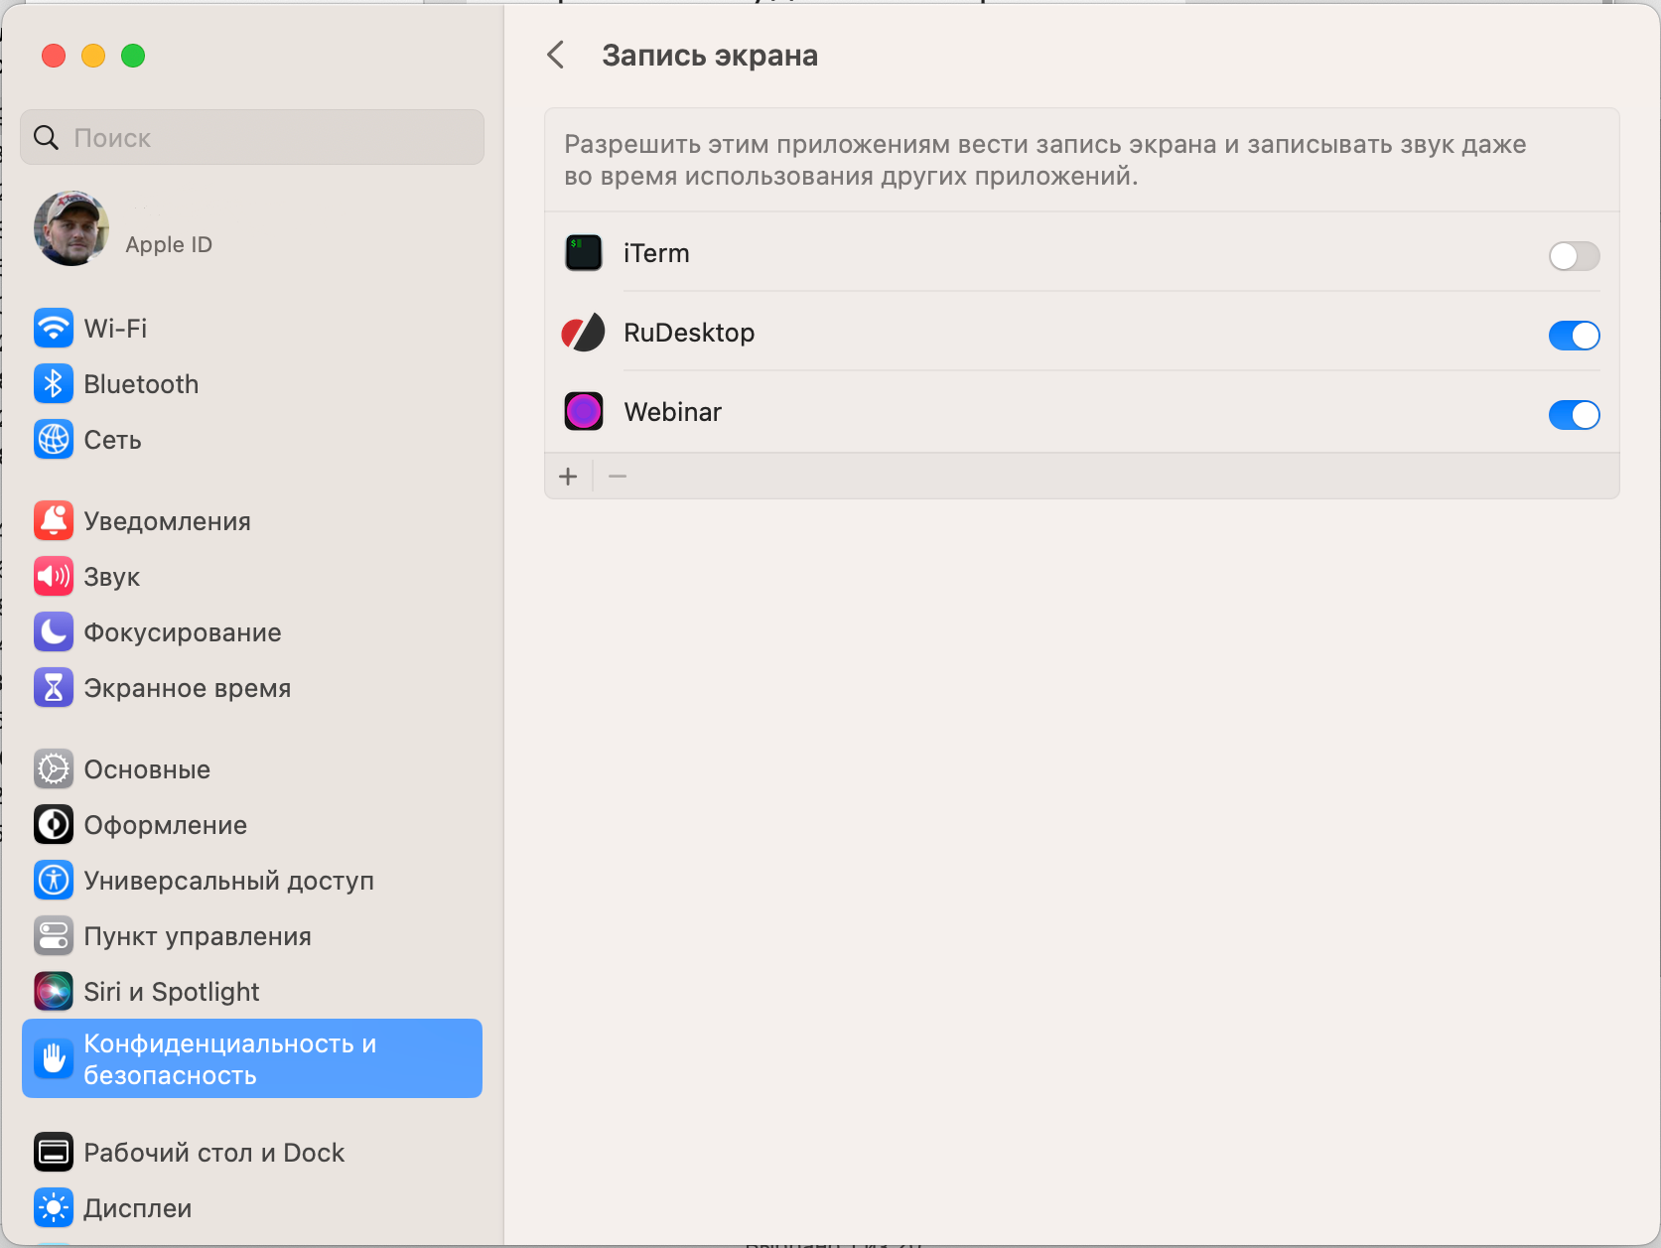This screenshot has height=1248, width=1661.
Task: Click the Webinar app icon
Action: click(584, 411)
